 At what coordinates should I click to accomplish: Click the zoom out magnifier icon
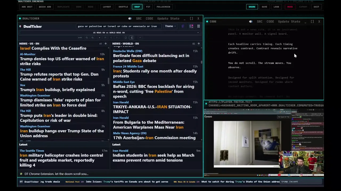coord(87,38)
